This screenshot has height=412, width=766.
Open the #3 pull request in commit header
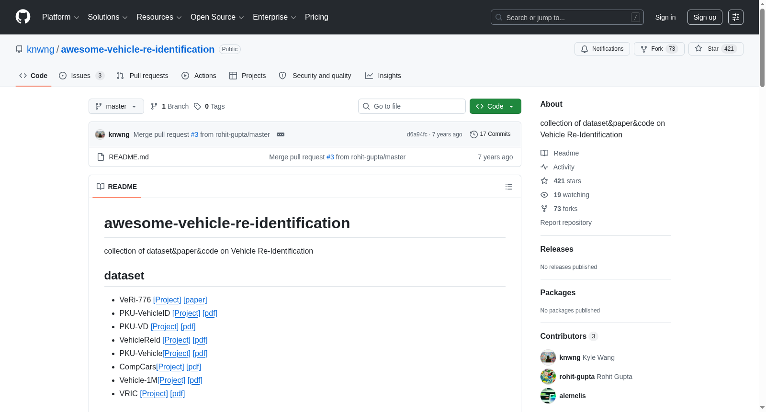(x=194, y=134)
